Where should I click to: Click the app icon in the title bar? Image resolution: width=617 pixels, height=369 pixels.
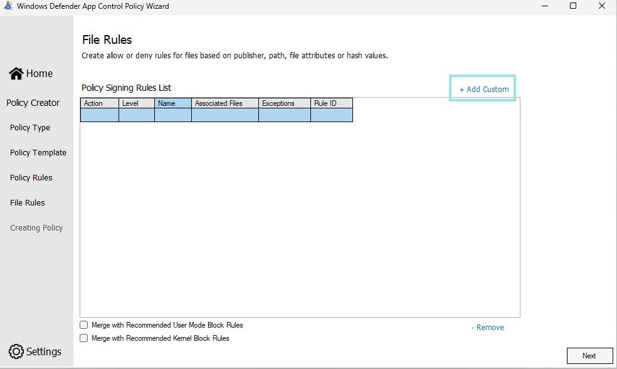[x=8, y=6]
